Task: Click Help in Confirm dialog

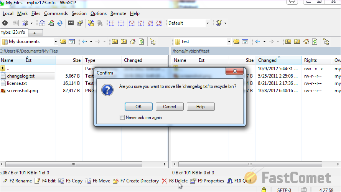Action: [x=201, y=107]
